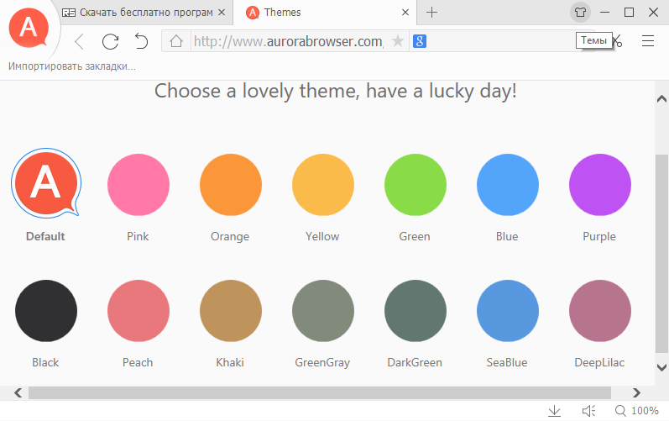Click the back navigation arrow

[x=79, y=42]
